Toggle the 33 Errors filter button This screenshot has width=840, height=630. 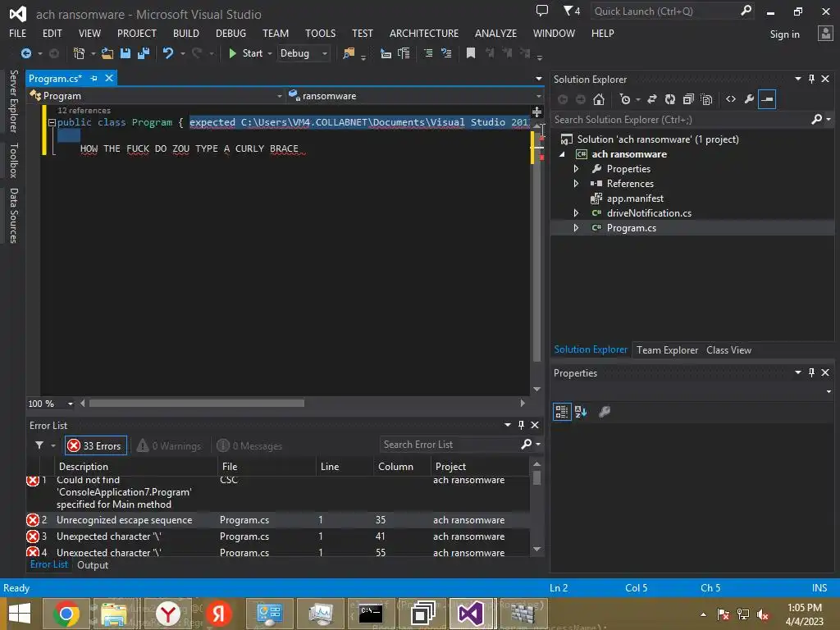pos(96,445)
